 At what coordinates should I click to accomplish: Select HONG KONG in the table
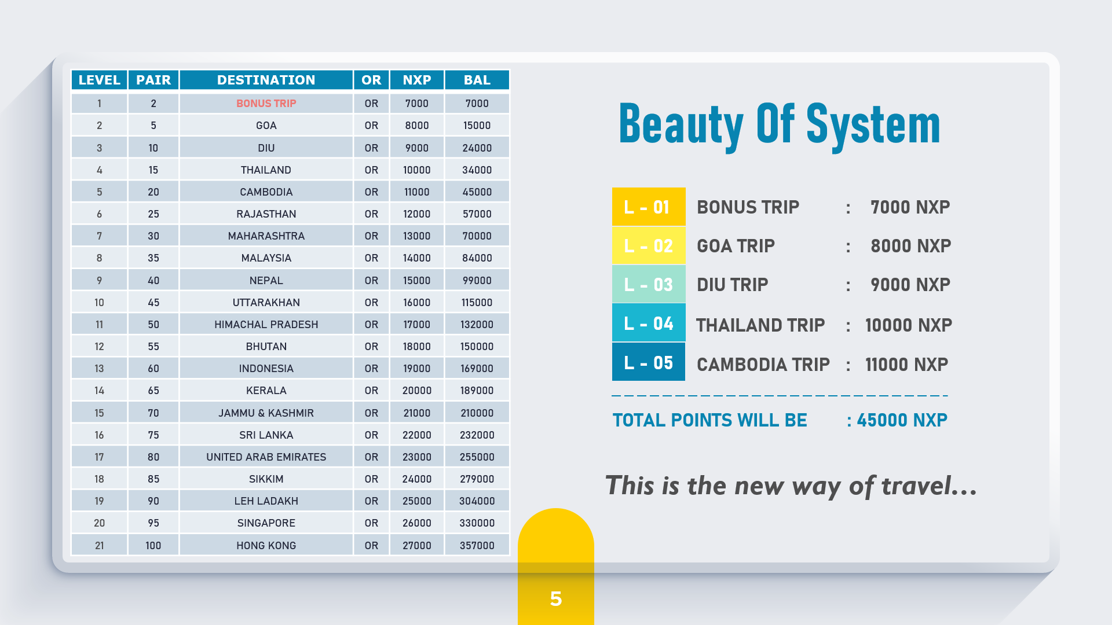266,546
